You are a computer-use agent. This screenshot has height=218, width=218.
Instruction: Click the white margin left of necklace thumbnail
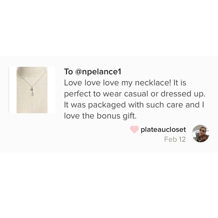click(13, 90)
